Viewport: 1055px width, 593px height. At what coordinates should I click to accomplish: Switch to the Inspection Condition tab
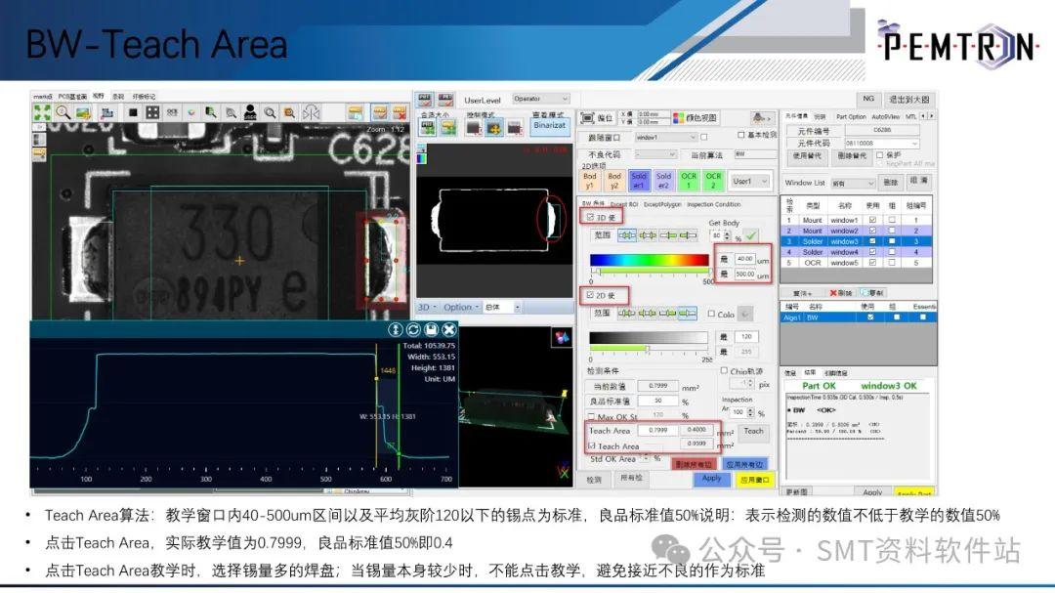tap(713, 204)
